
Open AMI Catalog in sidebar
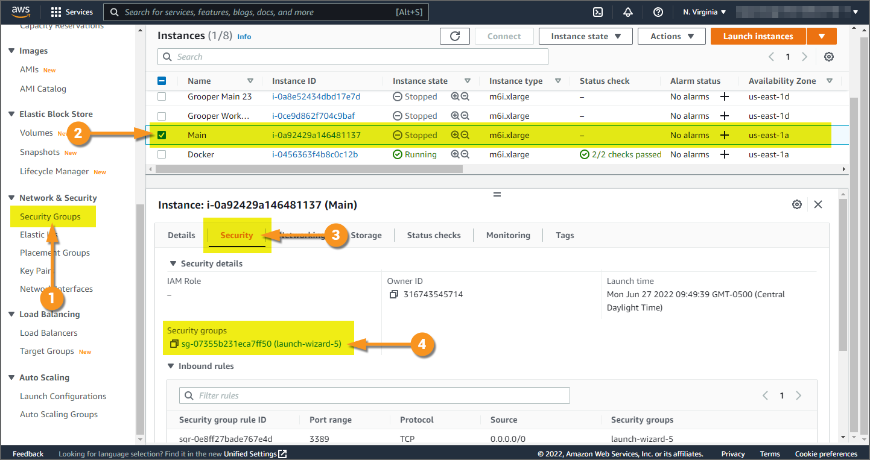(x=43, y=89)
